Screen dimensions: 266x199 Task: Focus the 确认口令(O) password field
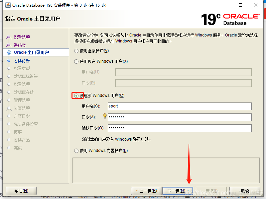tap(180, 128)
